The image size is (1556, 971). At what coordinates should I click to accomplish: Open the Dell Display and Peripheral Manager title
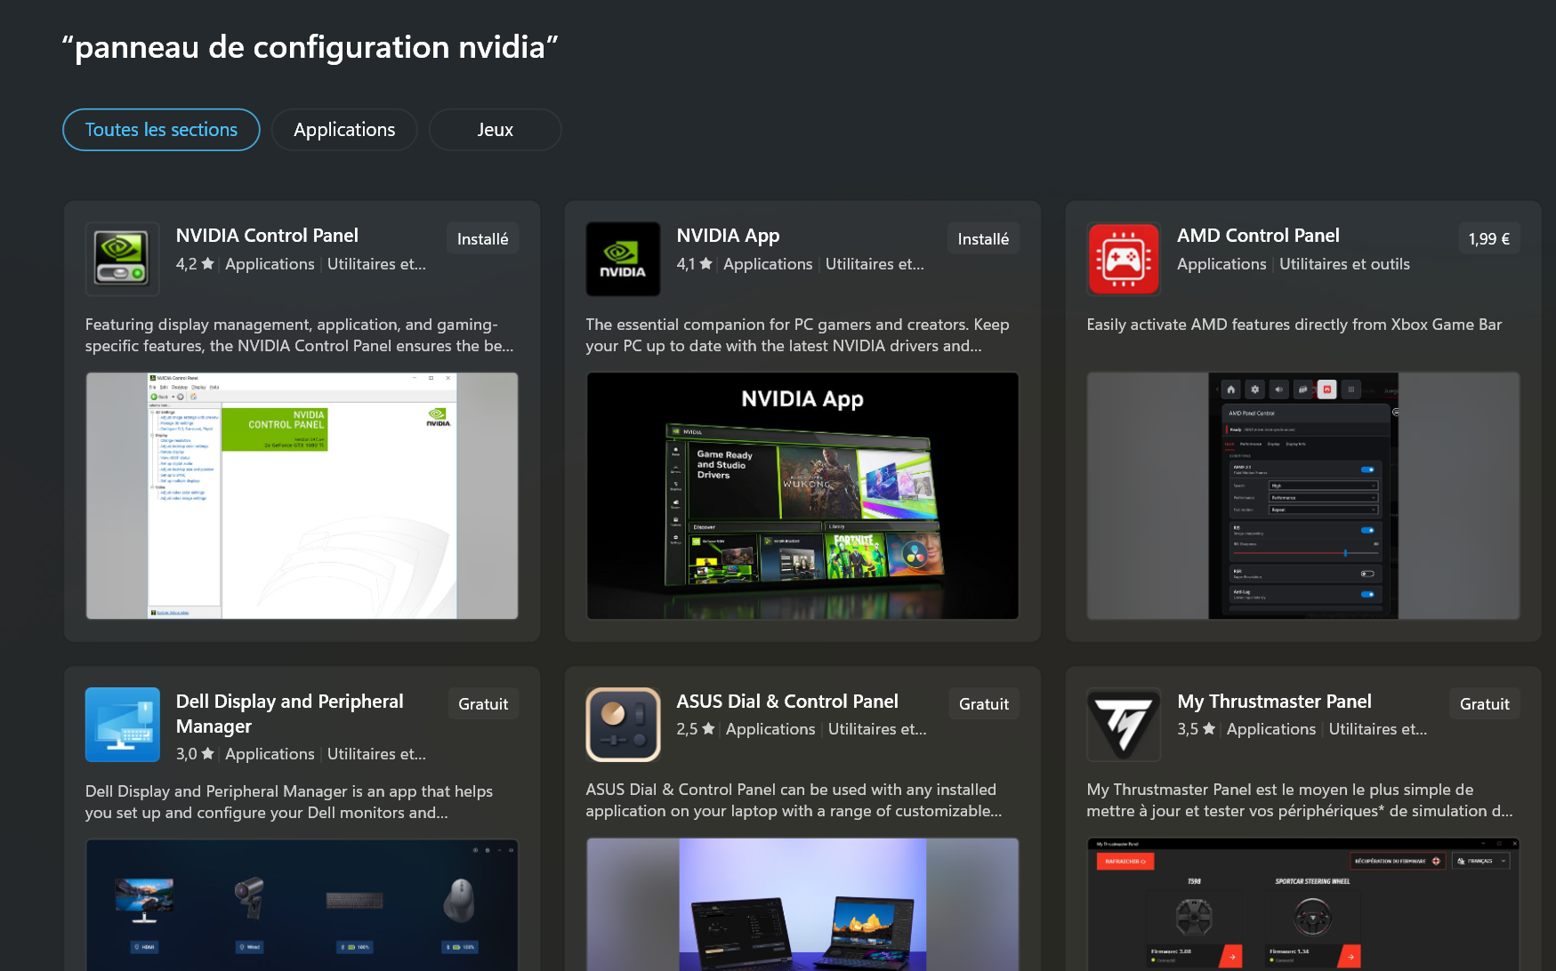pos(290,714)
